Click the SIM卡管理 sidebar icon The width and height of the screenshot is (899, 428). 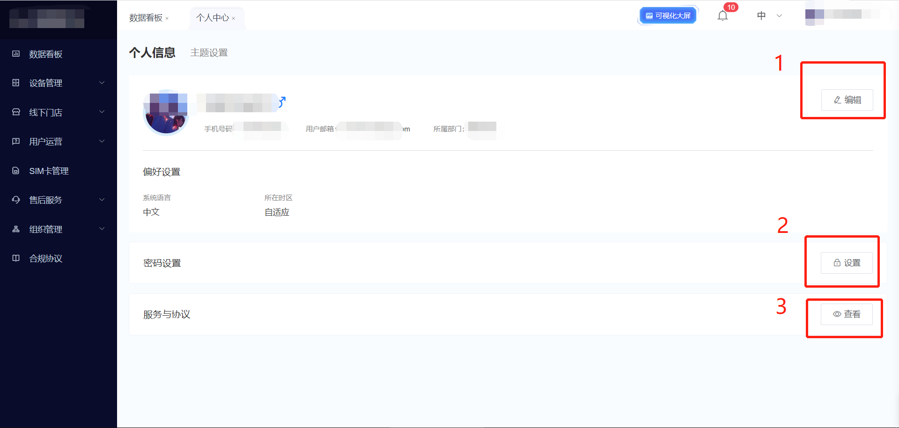click(x=16, y=171)
